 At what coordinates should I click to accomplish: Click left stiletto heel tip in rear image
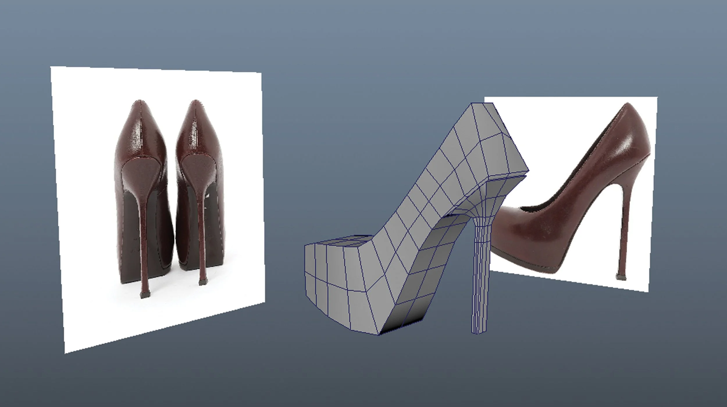click(144, 294)
